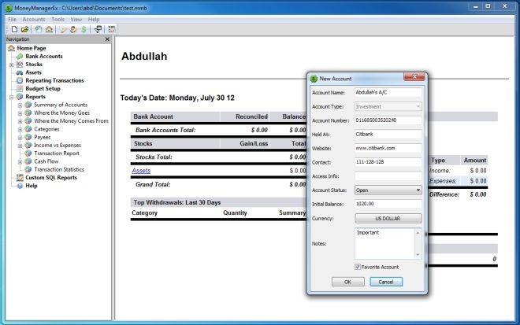Click the US DOLLAR currency button
520x325 pixels.
pyautogui.click(x=388, y=219)
